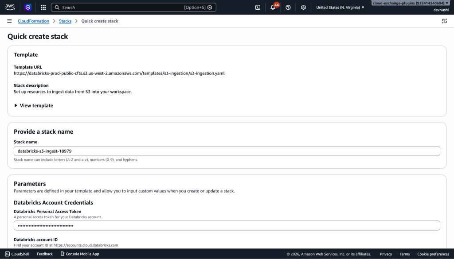This screenshot has width=454, height=259.
Task: Click the search magnifier icon
Action: coord(57,7)
